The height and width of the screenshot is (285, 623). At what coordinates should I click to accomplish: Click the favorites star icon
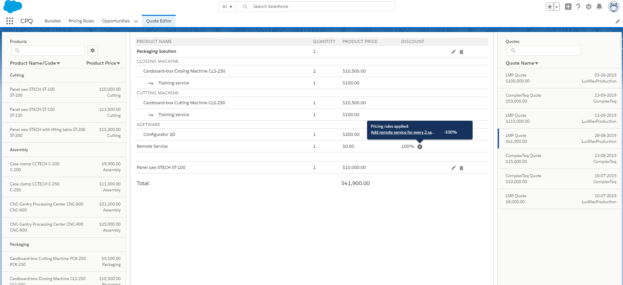(550, 7)
